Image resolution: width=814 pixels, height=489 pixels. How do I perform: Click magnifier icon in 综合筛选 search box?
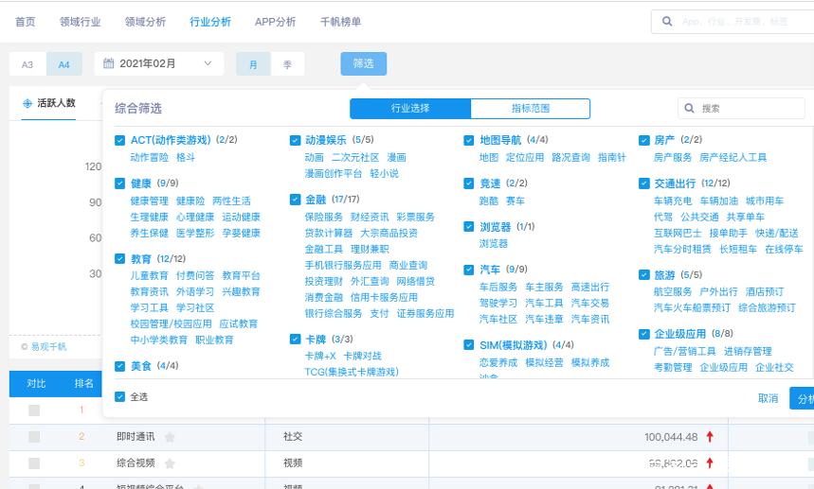point(690,108)
